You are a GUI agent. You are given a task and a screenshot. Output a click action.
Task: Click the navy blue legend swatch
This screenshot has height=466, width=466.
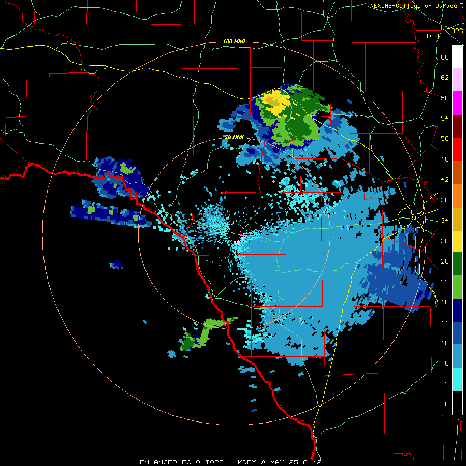click(457, 310)
